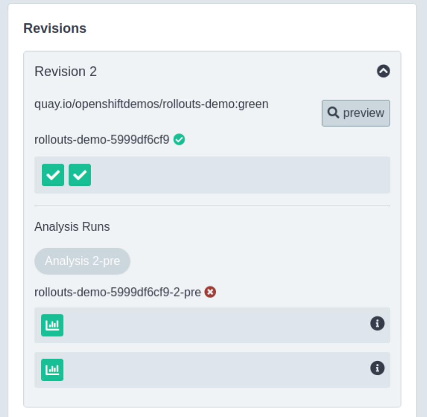The width and height of the screenshot is (427, 417).
Task: Click the quay.io rollouts-demo:green image text
Action: tap(151, 104)
